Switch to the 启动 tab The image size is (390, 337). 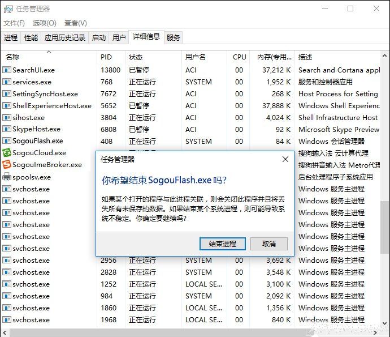[x=99, y=38]
